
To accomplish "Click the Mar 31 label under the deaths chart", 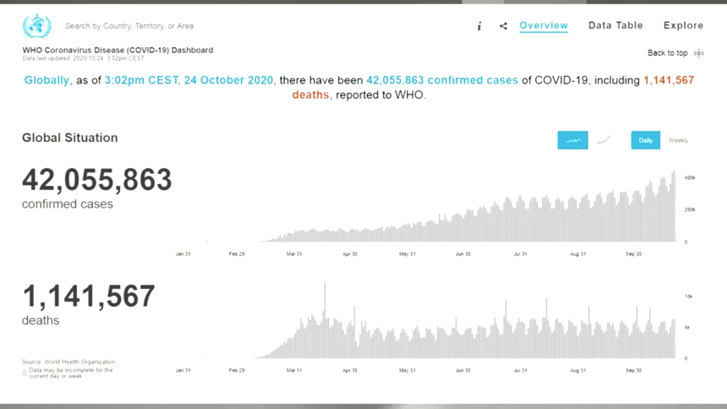I will (x=294, y=370).
